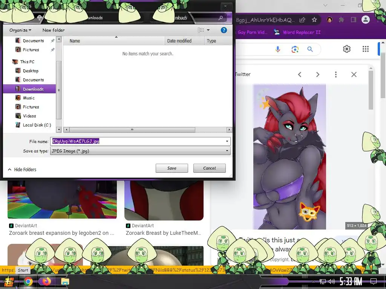This screenshot has height=289, width=386.
Task: Open Chrome extensions puzzle icon
Action: pos(341,20)
